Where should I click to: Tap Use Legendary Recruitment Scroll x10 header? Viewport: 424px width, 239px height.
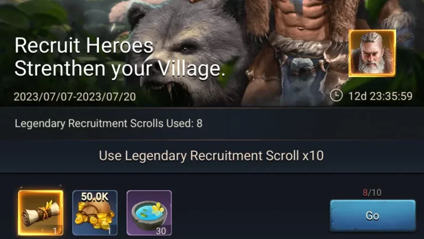211,156
